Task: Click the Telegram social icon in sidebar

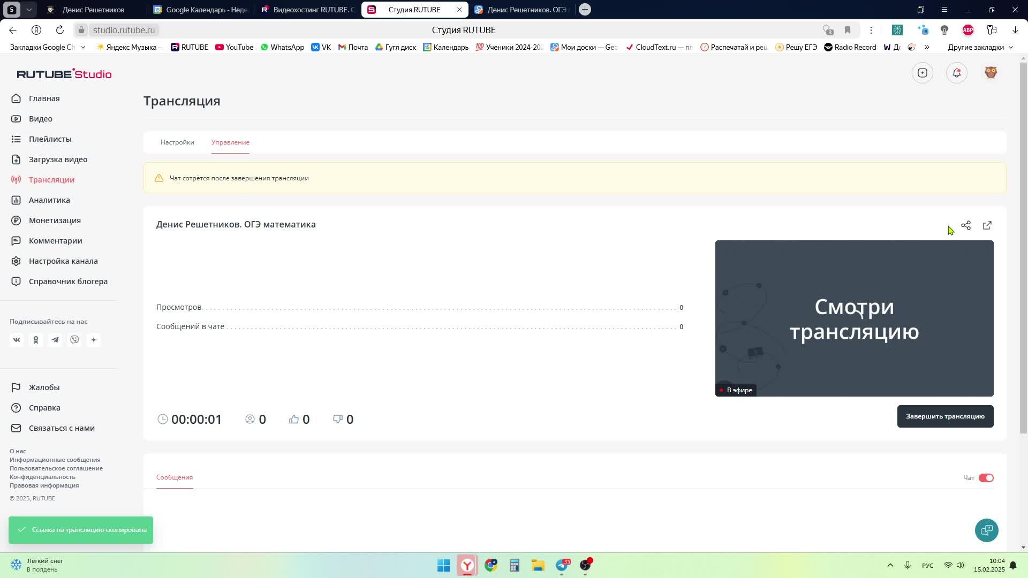Action: (x=55, y=340)
